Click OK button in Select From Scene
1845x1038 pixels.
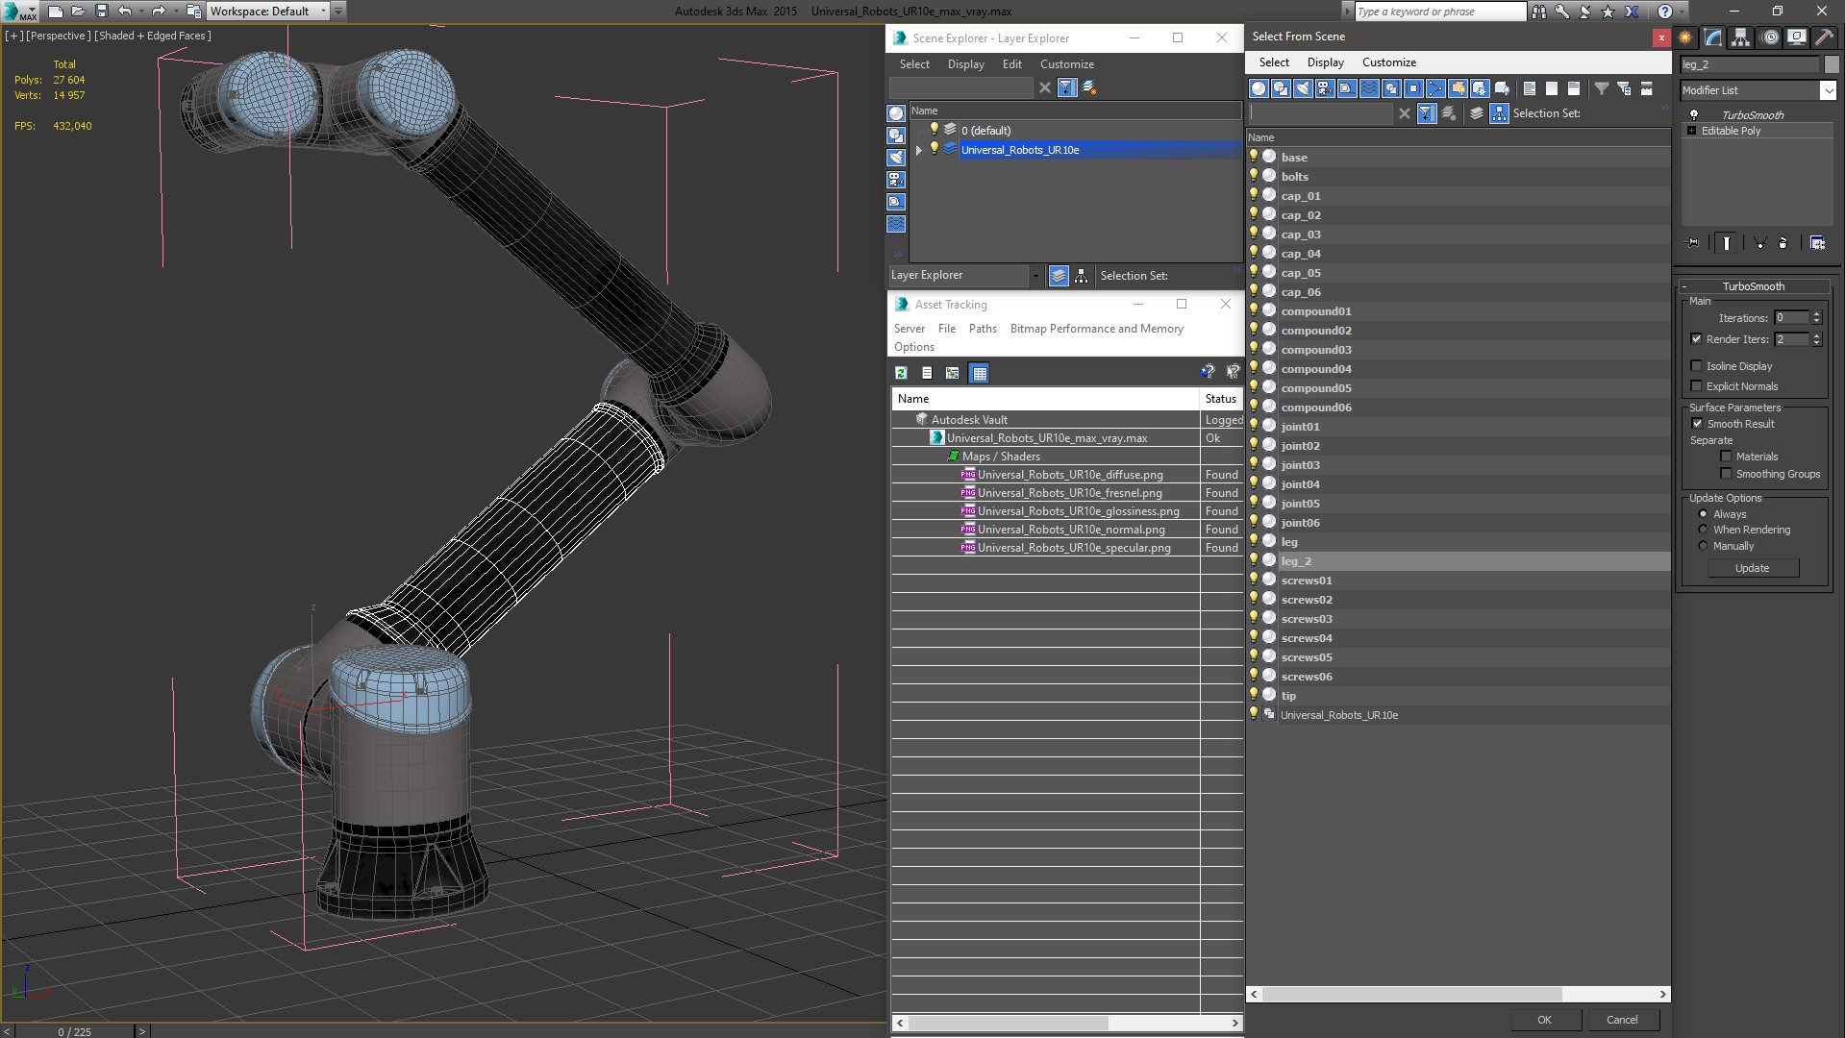point(1544,1020)
